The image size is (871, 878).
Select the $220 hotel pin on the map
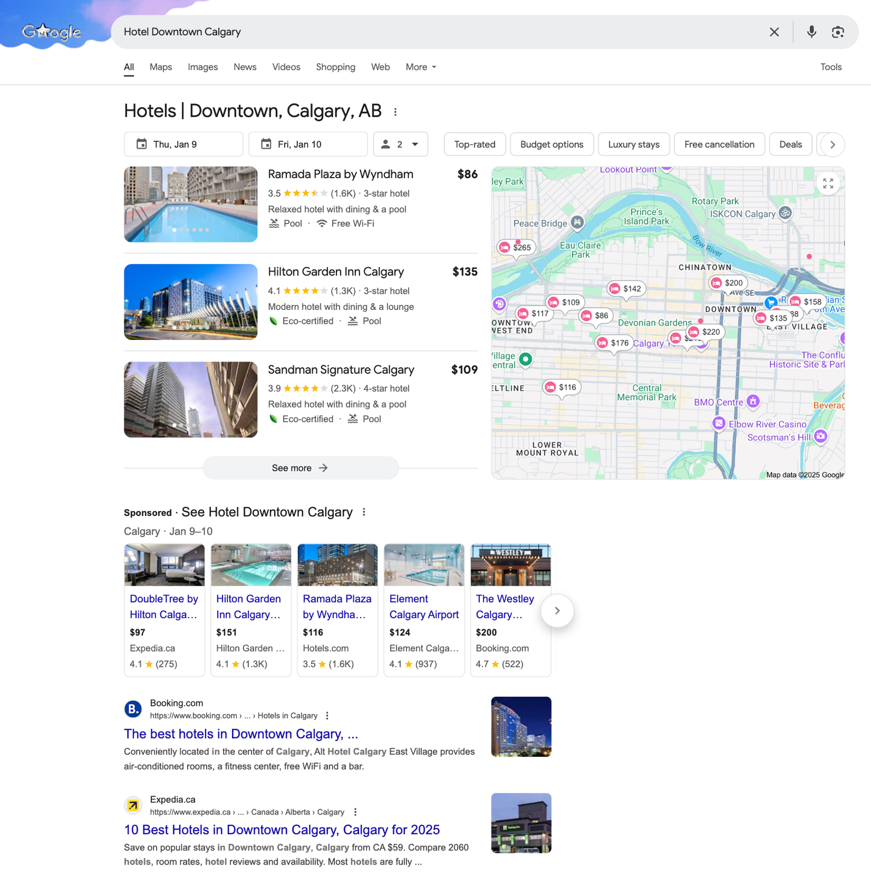point(705,332)
